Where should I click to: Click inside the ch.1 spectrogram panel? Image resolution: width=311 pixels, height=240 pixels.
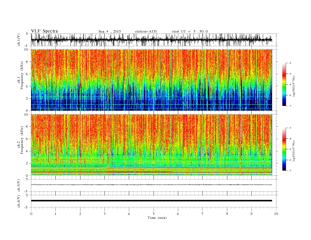coord(152,80)
